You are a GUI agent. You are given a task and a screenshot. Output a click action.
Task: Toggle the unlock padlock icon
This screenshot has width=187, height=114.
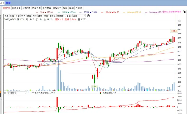(x=184, y=12)
